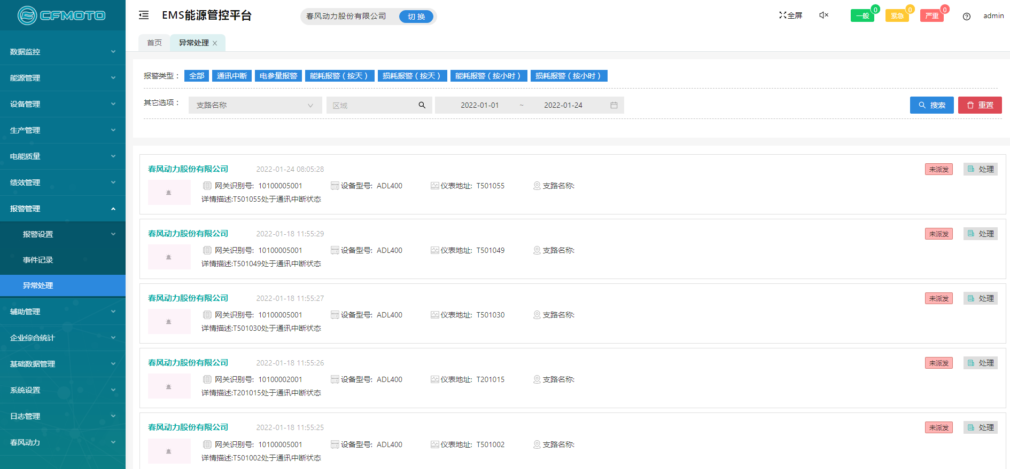The width and height of the screenshot is (1010, 469).
Task: Select the 电参量报警 filter tag
Action: [x=278, y=76]
